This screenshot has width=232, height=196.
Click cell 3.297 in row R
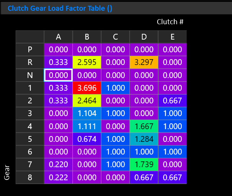pyautogui.click(x=144, y=62)
